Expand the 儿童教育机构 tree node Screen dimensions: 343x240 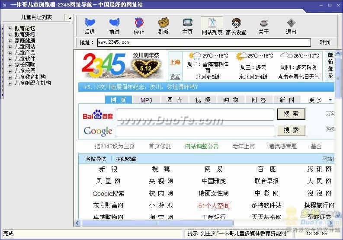pyautogui.click(x=10, y=77)
